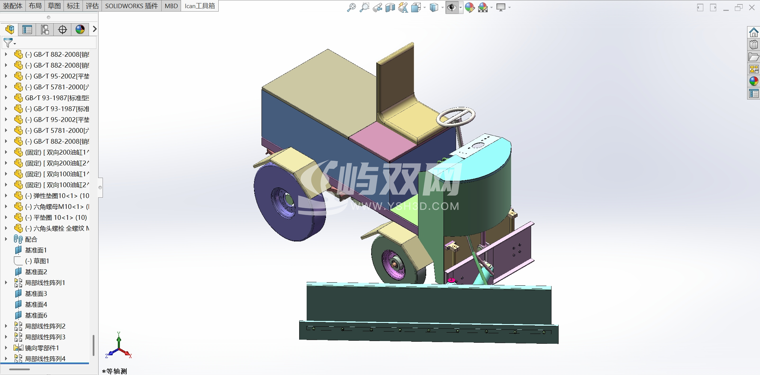This screenshot has width=760, height=375.
Task: Open the ConfigurationManager tab icon
Action: [x=45, y=30]
